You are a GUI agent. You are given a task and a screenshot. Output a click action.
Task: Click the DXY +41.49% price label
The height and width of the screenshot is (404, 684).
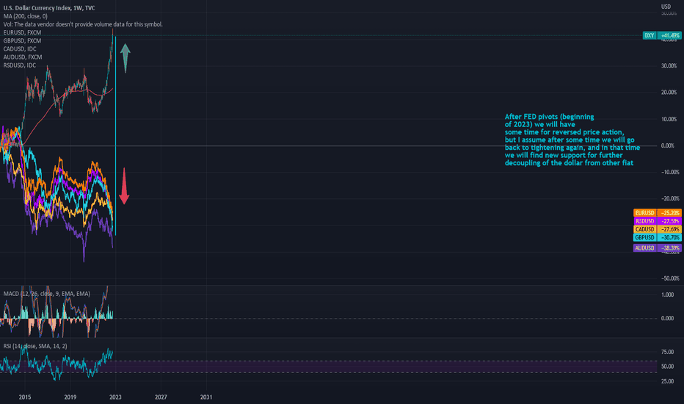click(662, 35)
